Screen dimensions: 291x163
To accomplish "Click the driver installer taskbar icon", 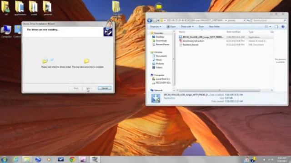I will (95, 159).
